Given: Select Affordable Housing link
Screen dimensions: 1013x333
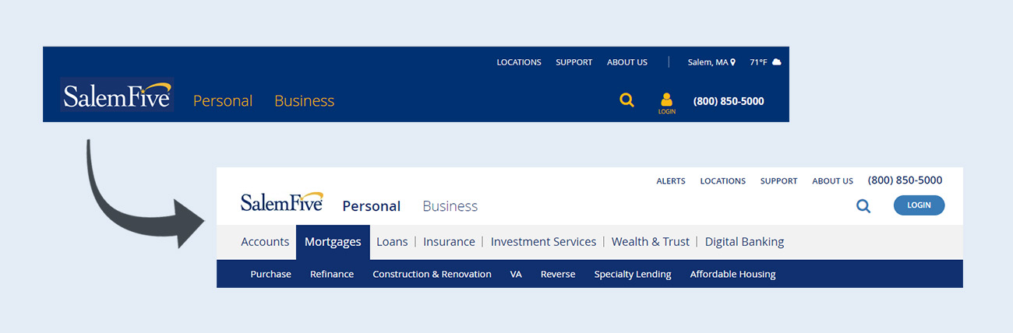Looking at the screenshot, I should [732, 274].
